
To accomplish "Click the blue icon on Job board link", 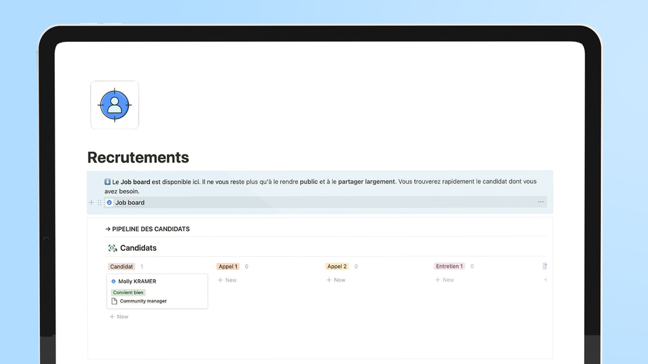I will pos(109,203).
